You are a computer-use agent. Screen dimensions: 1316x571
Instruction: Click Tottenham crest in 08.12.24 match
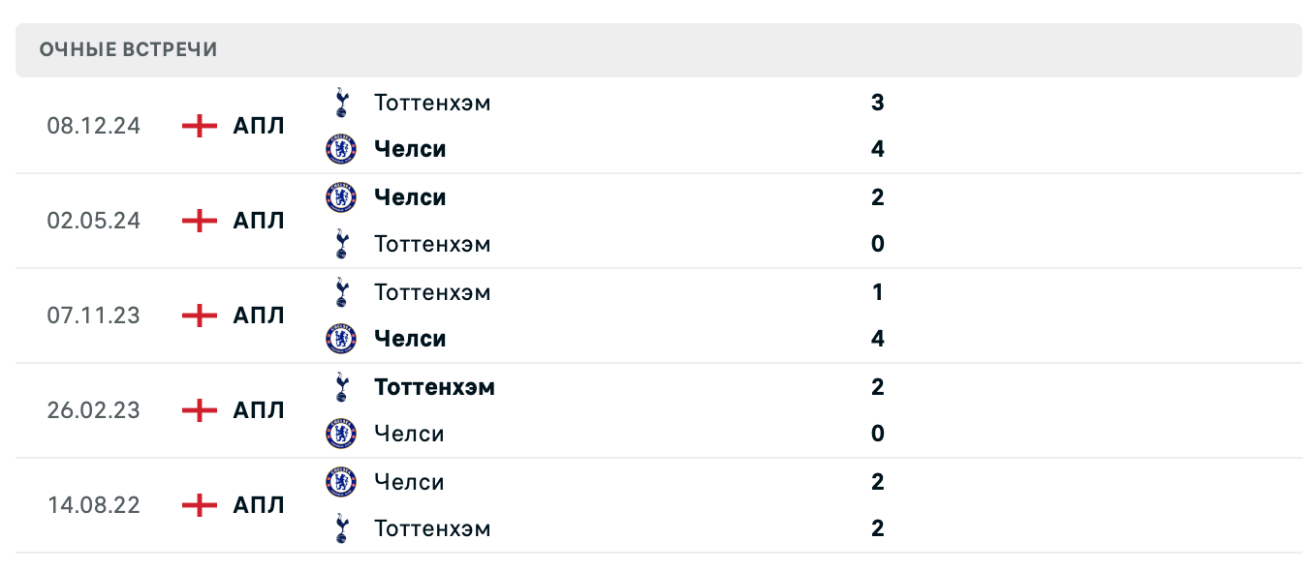tap(340, 103)
